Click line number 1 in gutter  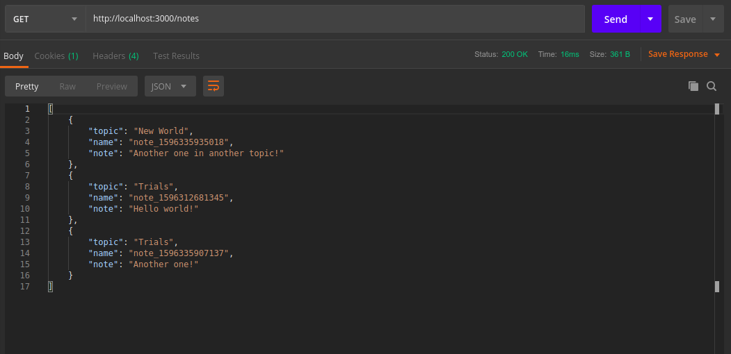tap(27, 109)
